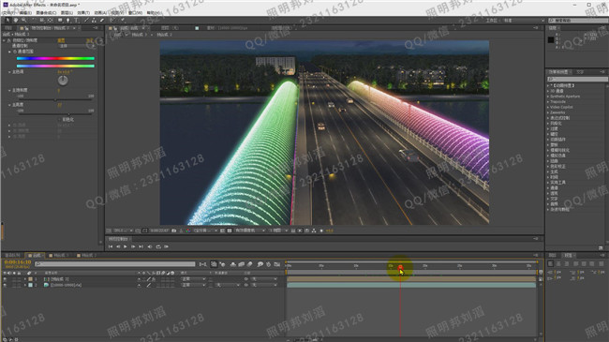The height and width of the screenshot is (342, 609).
Task: Expand timeline layer 1 twirl arrow
Action: 25,279
